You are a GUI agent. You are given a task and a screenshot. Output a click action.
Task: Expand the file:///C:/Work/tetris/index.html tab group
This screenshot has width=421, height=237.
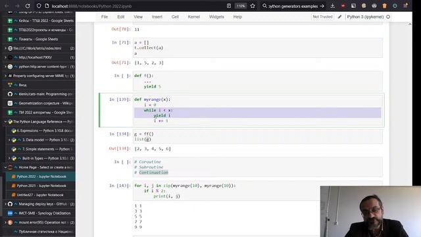tap(5, 48)
